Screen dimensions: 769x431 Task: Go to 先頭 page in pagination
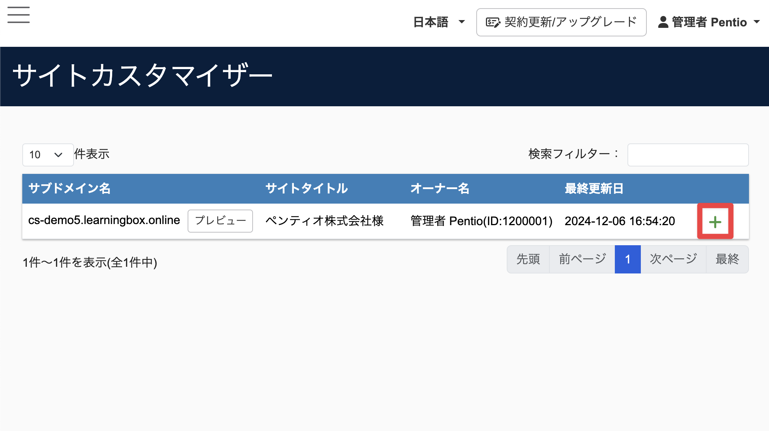tap(528, 259)
